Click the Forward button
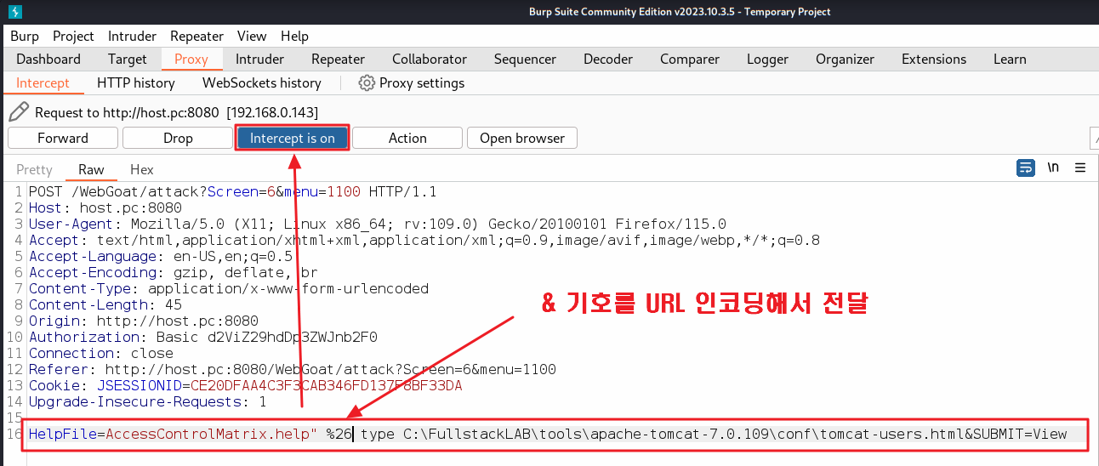Screen dimensions: 1099x466 click(x=63, y=138)
